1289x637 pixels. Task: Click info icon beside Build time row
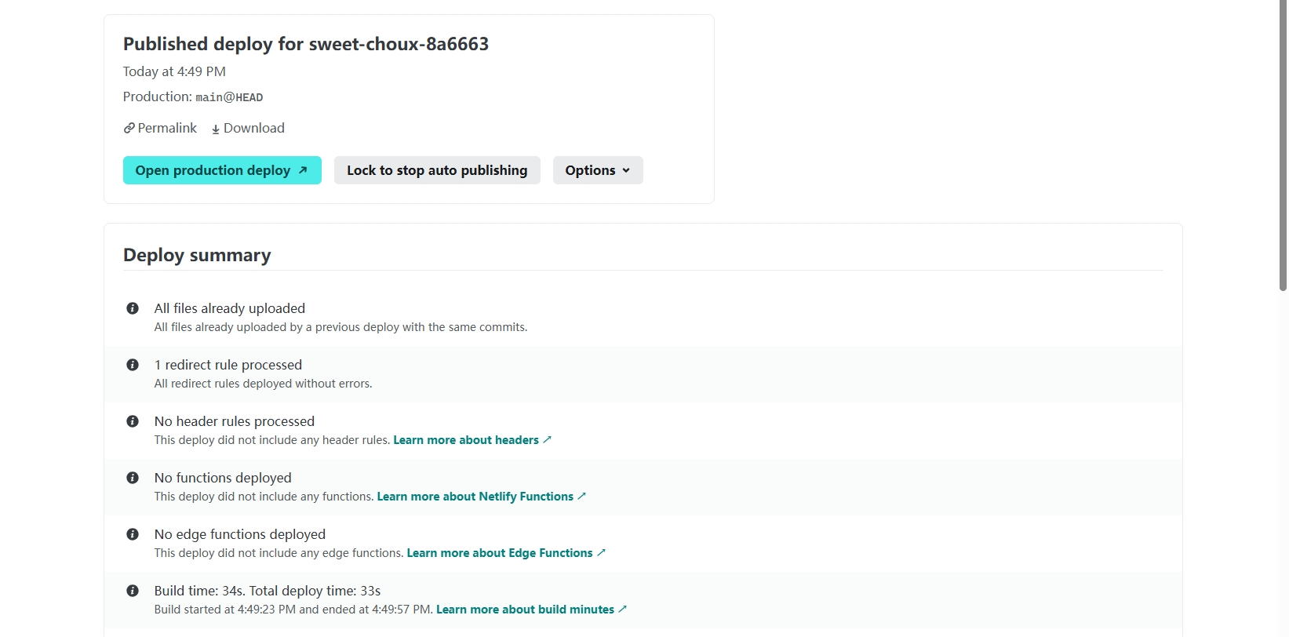point(133,591)
